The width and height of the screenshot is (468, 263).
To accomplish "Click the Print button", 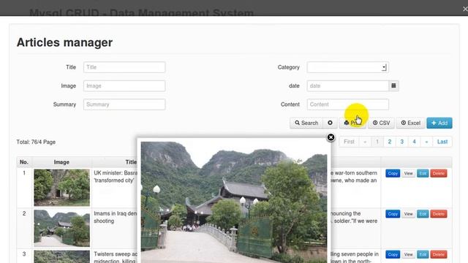I will pyautogui.click(x=352, y=123).
